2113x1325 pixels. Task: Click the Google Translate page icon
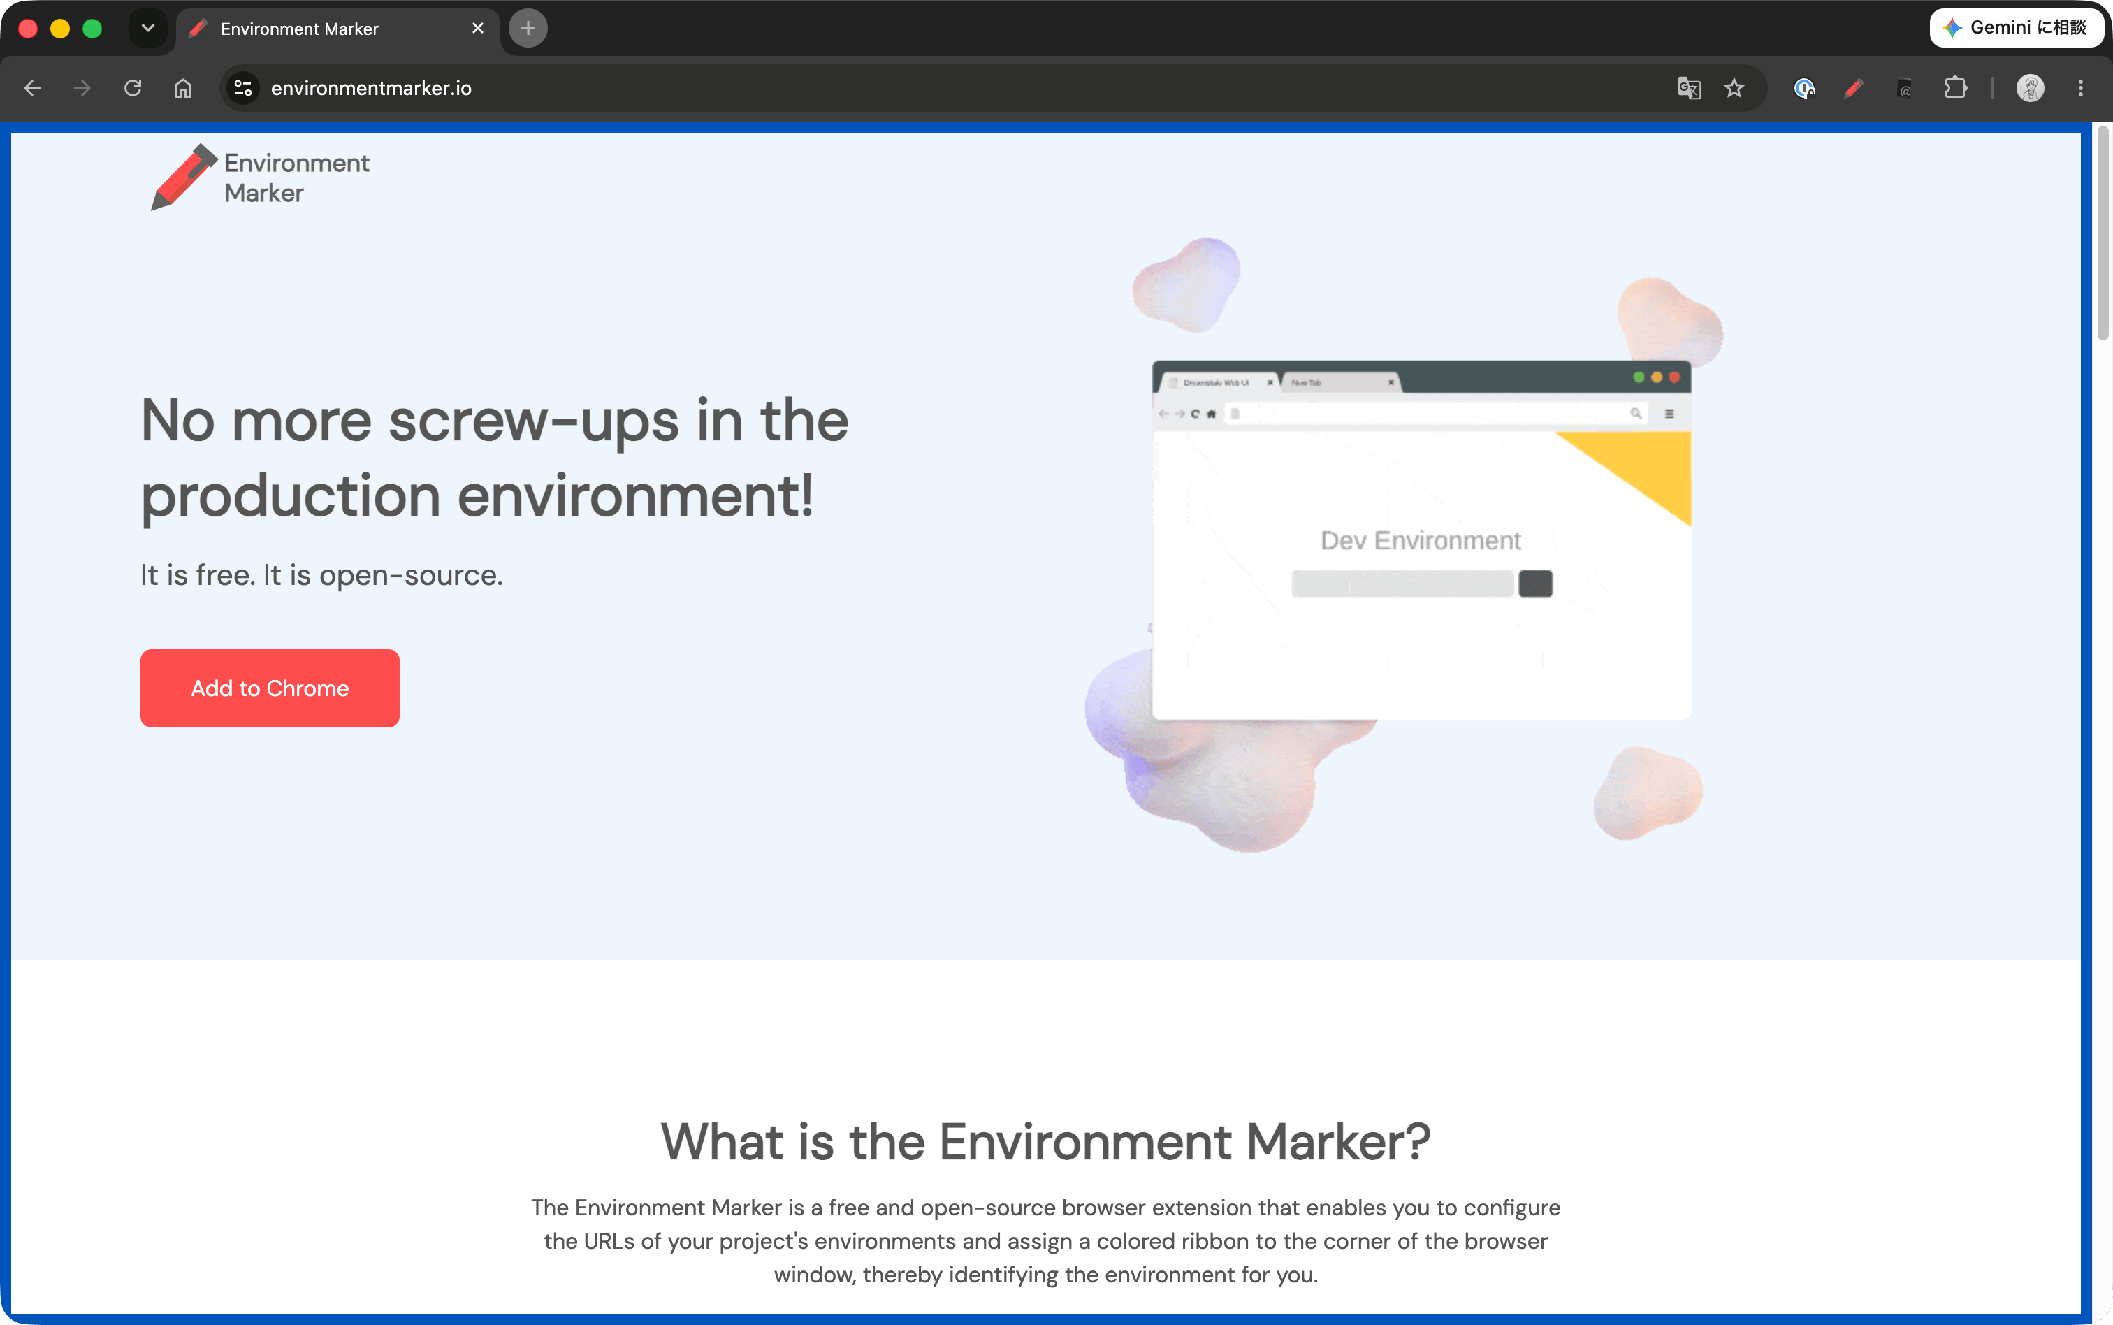tap(1689, 89)
